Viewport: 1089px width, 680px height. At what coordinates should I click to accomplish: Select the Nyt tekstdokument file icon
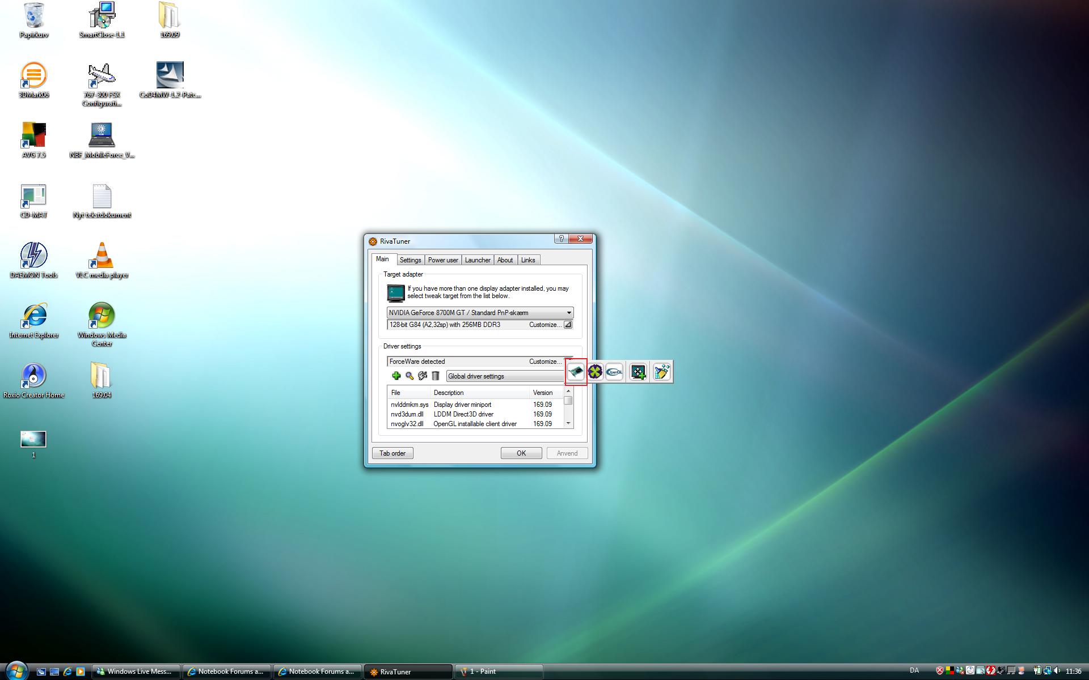point(102,200)
